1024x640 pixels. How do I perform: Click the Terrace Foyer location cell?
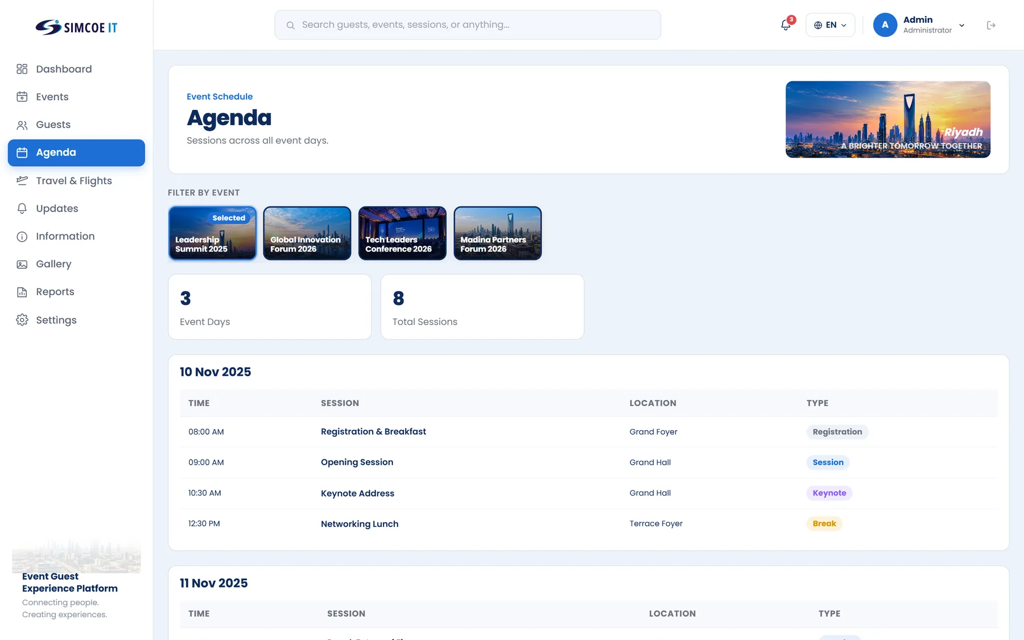656,524
